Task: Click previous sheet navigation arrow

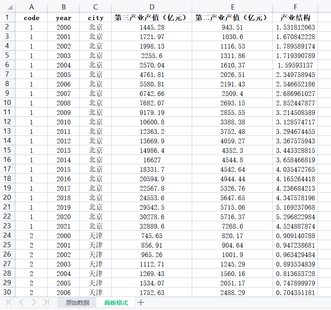Action: 21,302
